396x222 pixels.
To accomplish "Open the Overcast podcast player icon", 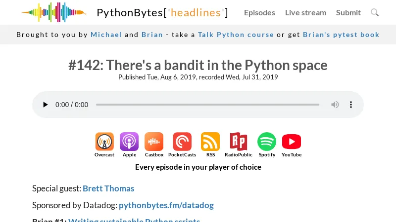I will (104, 142).
